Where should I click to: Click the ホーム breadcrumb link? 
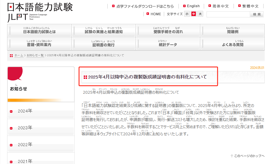coord(19,55)
